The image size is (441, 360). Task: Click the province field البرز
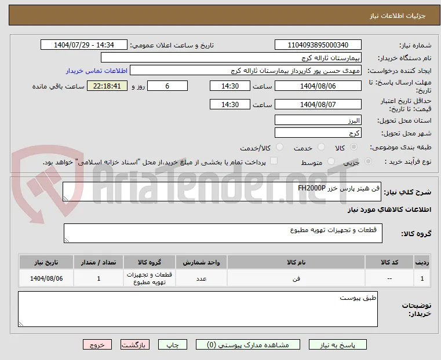click(x=318, y=120)
